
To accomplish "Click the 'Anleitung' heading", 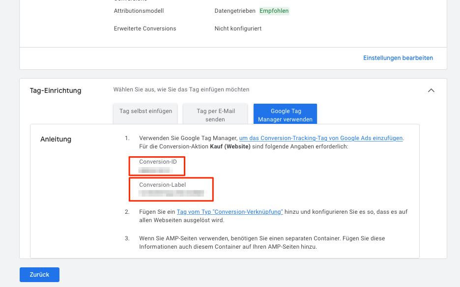I will tap(56, 139).
